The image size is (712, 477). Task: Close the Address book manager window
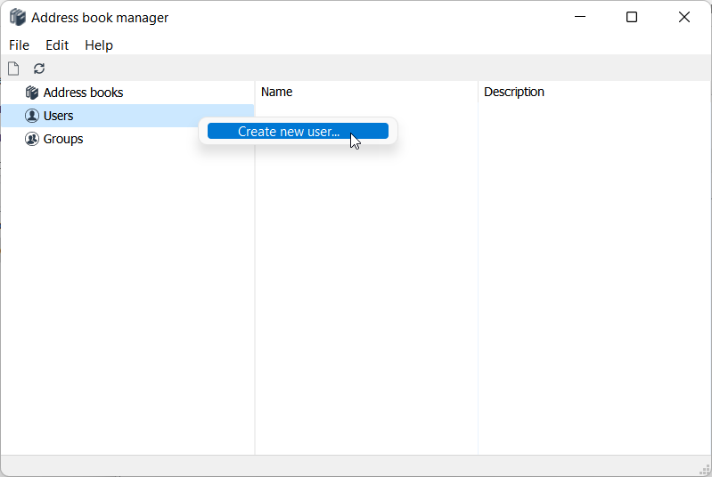coord(683,17)
